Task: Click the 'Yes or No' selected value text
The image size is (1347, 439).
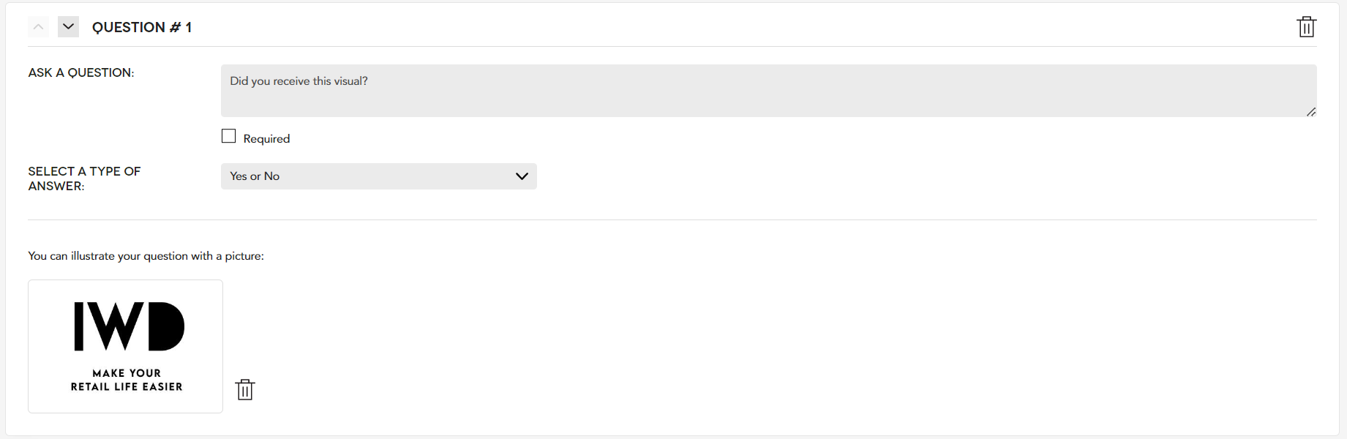Action: 255,176
